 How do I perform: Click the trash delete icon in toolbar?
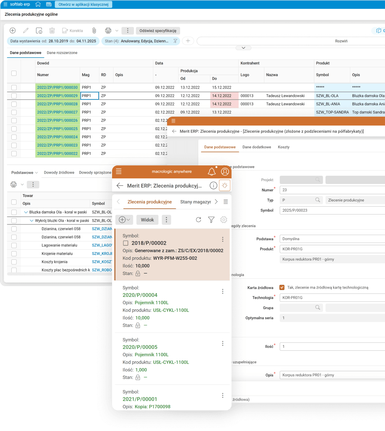pos(52,31)
